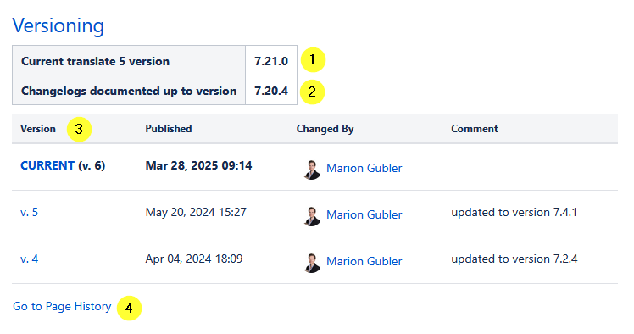Image resolution: width=634 pixels, height=334 pixels.
Task: Go to Page History
Action: (x=62, y=307)
